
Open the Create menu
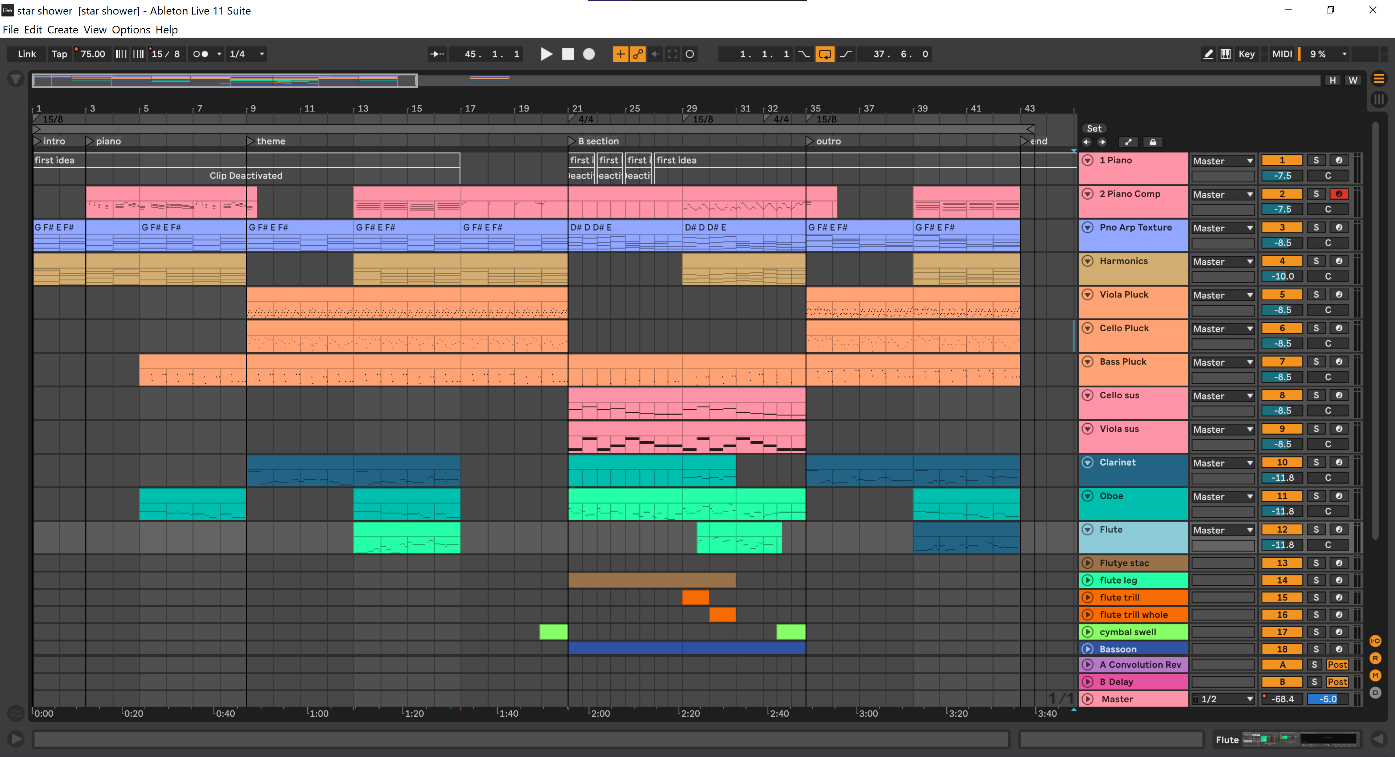pos(62,30)
